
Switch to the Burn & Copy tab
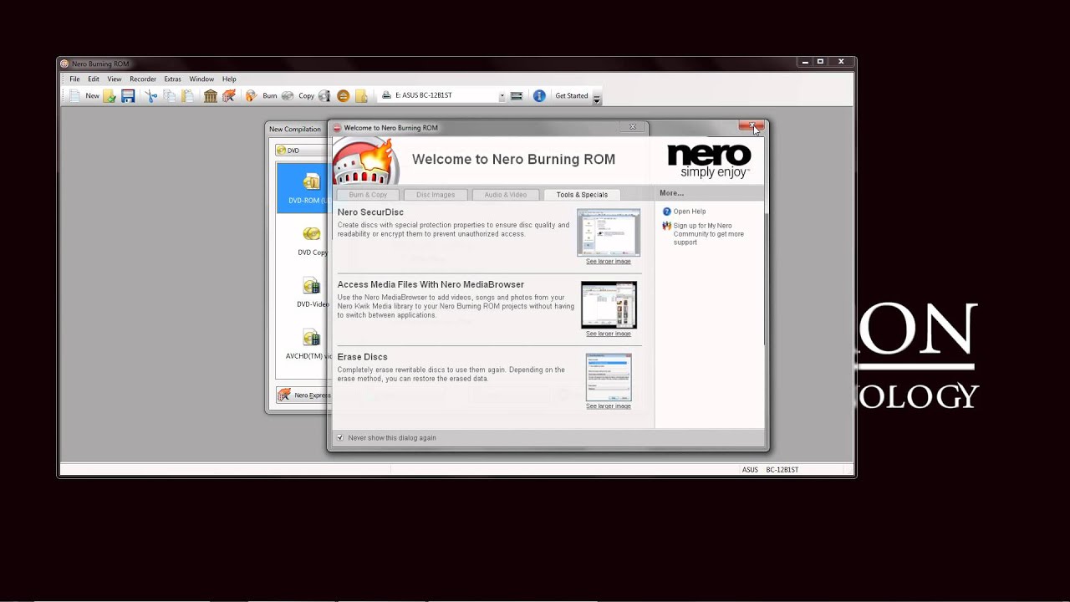click(368, 195)
